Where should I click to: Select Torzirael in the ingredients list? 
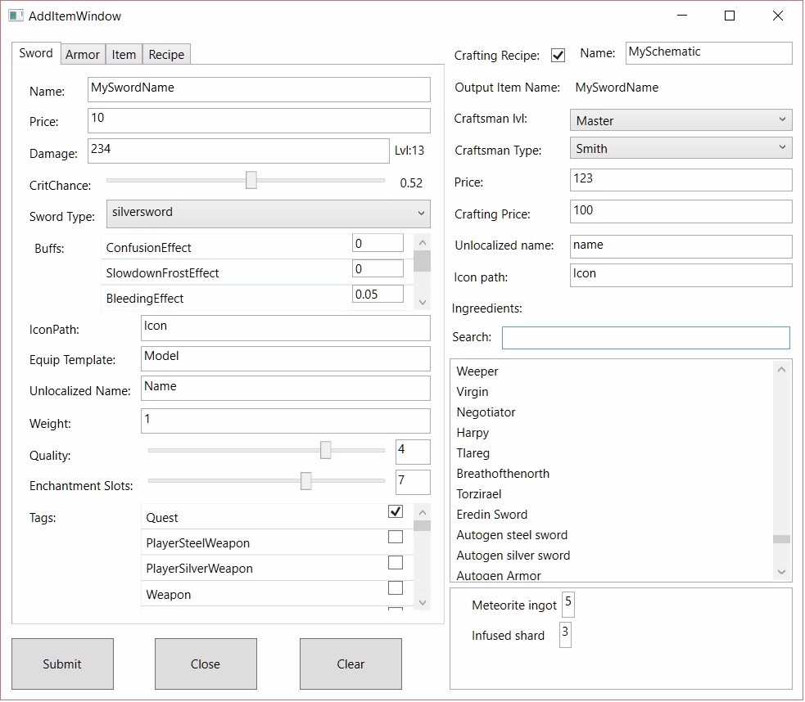(x=613, y=494)
